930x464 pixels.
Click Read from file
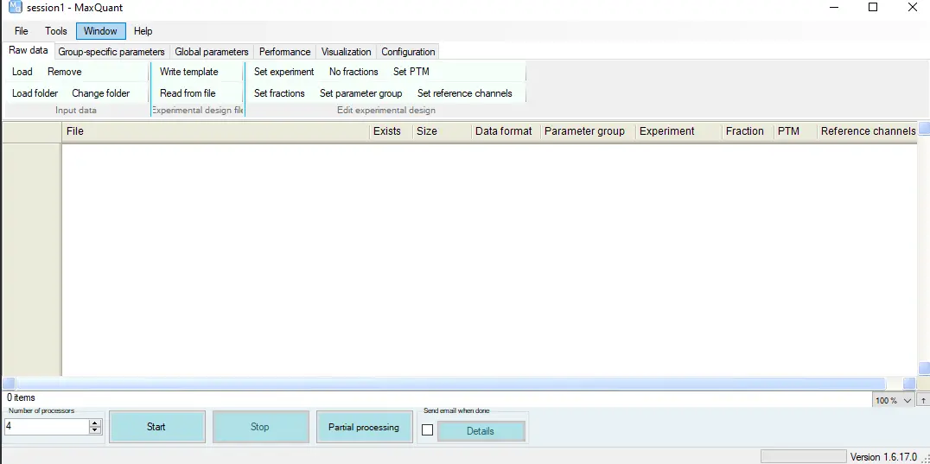[188, 93]
